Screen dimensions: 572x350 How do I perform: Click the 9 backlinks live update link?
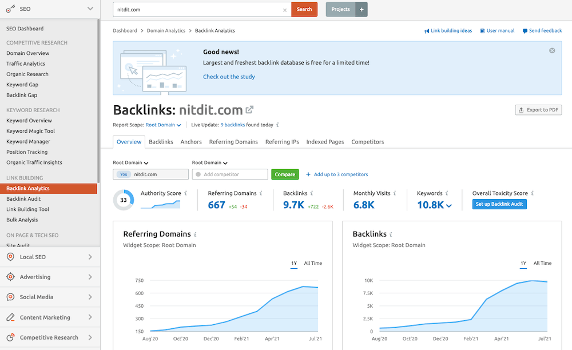(233, 125)
